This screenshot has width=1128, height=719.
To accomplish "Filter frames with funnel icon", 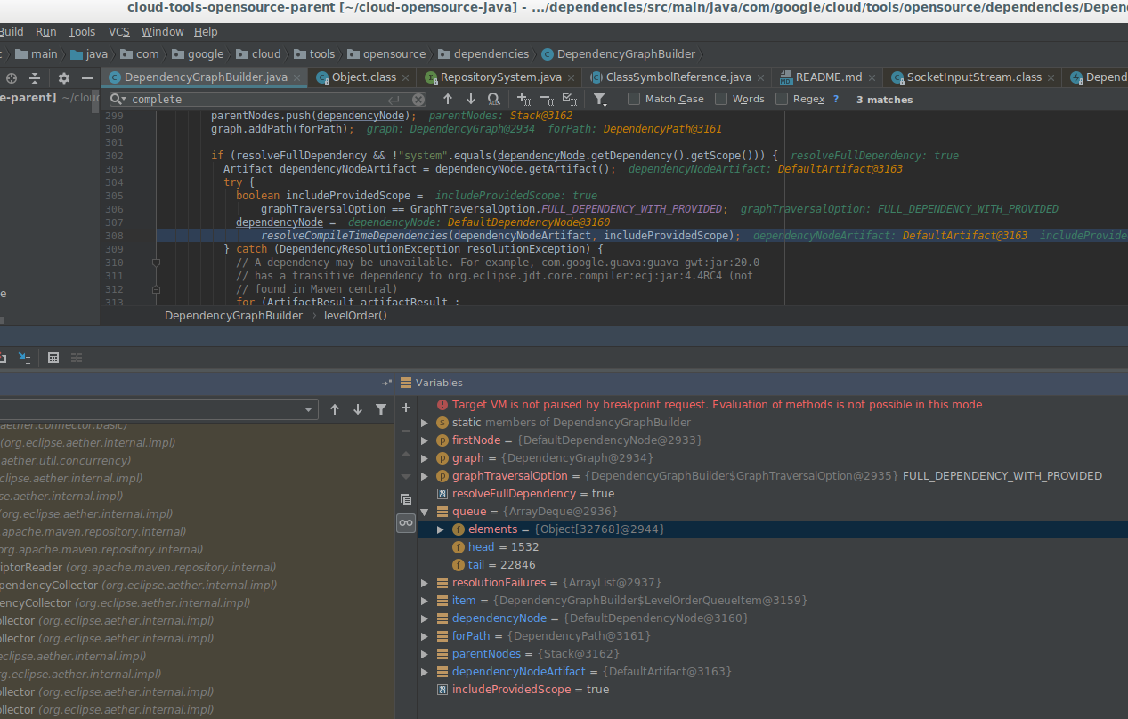I will tap(381, 409).
